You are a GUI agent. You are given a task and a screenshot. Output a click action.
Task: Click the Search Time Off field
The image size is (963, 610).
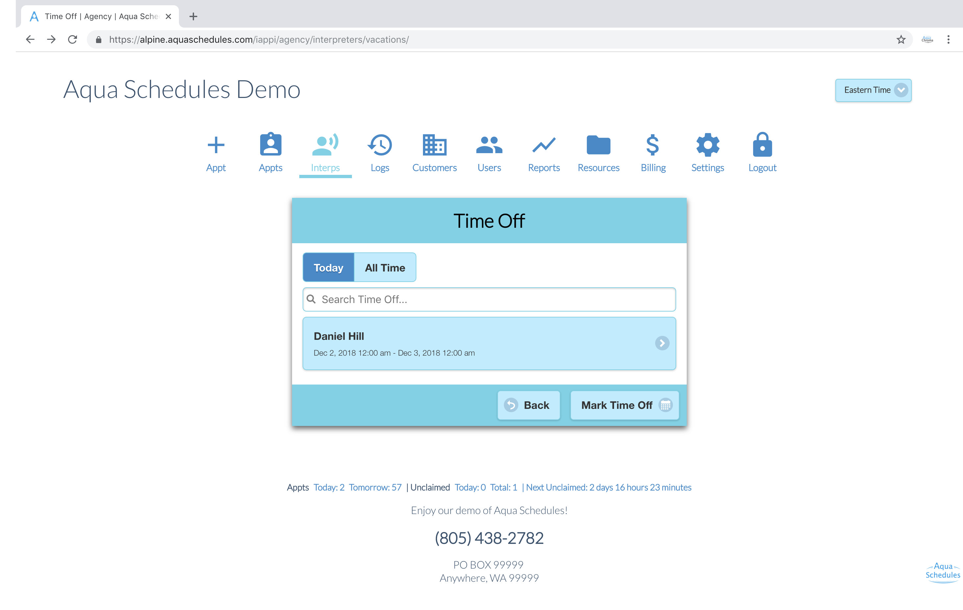click(x=489, y=299)
